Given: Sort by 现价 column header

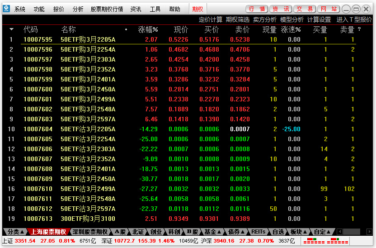Looking at the screenshot, I should (181, 29).
